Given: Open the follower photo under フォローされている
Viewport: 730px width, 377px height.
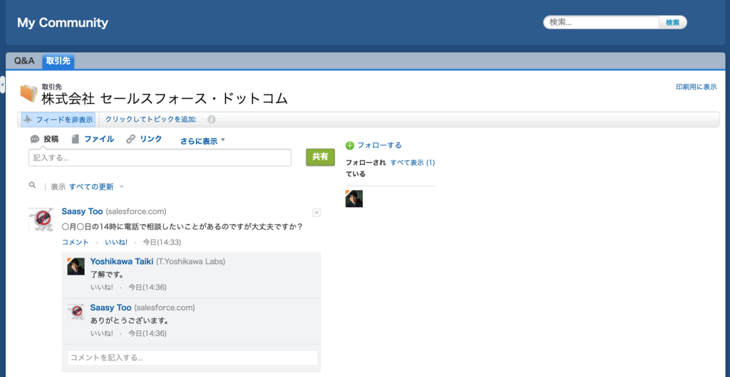Looking at the screenshot, I should tap(354, 198).
